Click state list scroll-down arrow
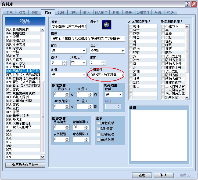This screenshot has height=180, width=198. point(187,97)
